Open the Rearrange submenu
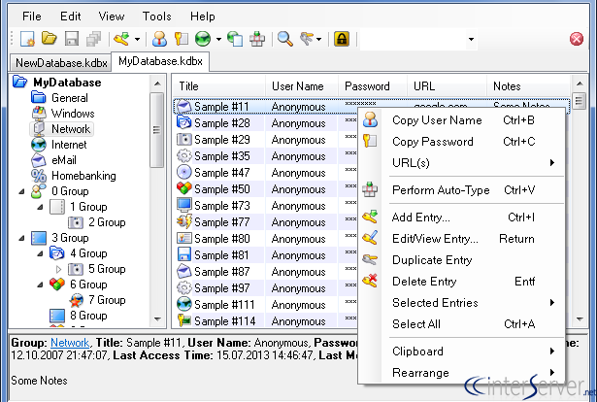This screenshot has height=402, width=597. (x=461, y=373)
